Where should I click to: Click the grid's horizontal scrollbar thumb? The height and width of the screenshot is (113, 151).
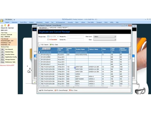pos(74,87)
